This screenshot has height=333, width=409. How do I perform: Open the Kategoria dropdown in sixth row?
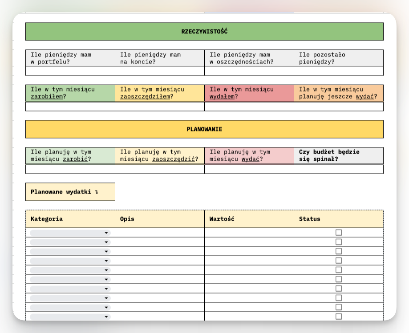click(x=70, y=279)
